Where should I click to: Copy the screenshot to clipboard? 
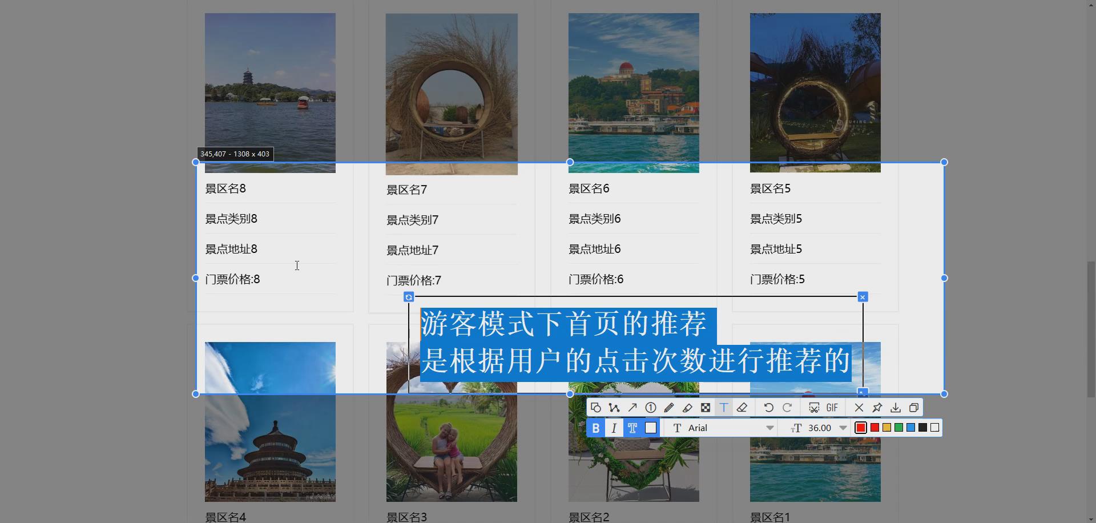914,408
